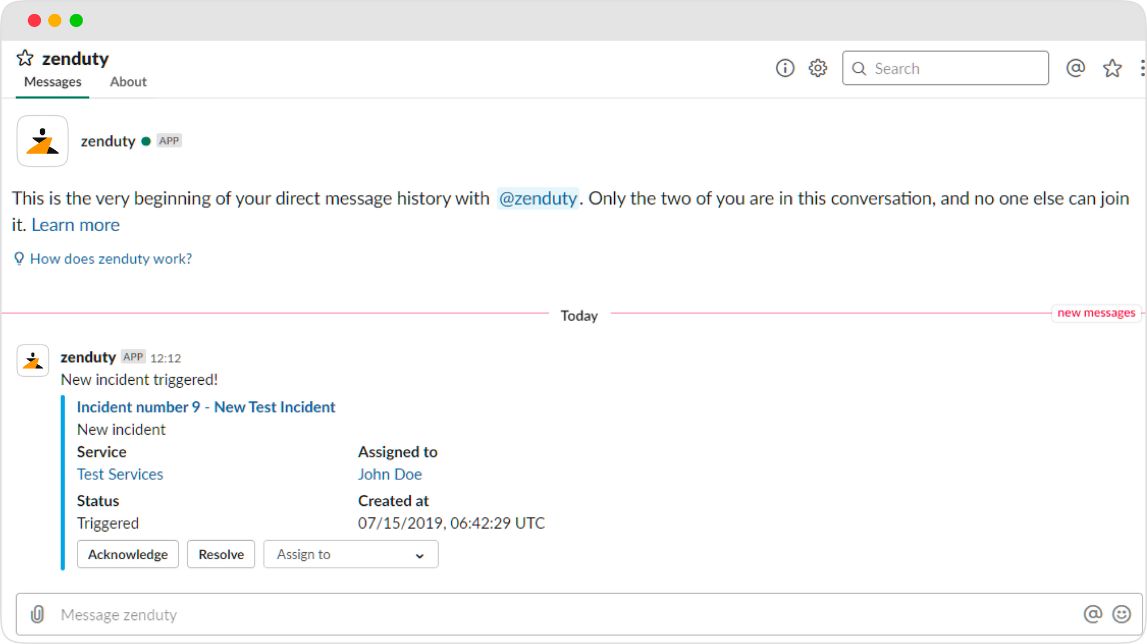
Task: Click the lightbulb icon beside How does zenduty work
Action: 19,259
